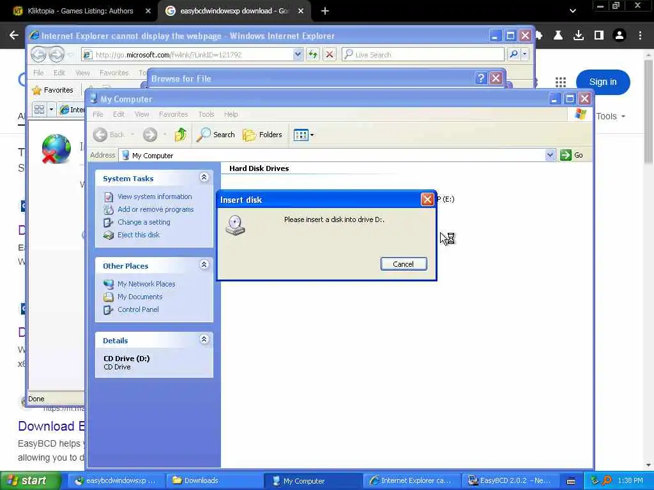Open My Network Places link
The height and width of the screenshot is (490, 654).
point(146,284)
